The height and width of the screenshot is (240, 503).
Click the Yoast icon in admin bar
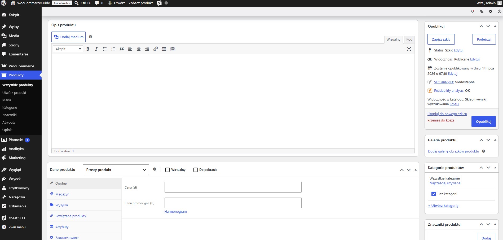159,3
